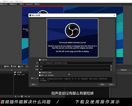Click the height value field
Viewport: 132px width, 106px height.
(x=75, y=70)
